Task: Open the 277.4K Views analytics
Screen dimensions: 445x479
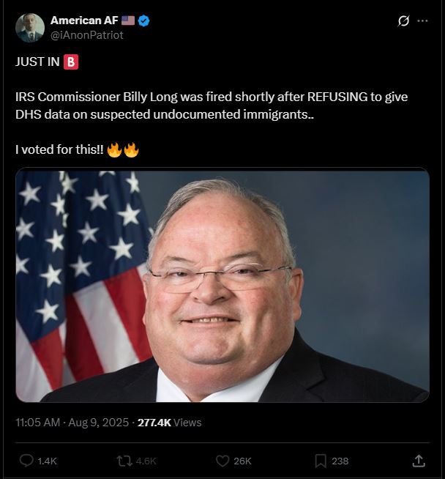Action: pyautogui.click(x=169, y=422)
